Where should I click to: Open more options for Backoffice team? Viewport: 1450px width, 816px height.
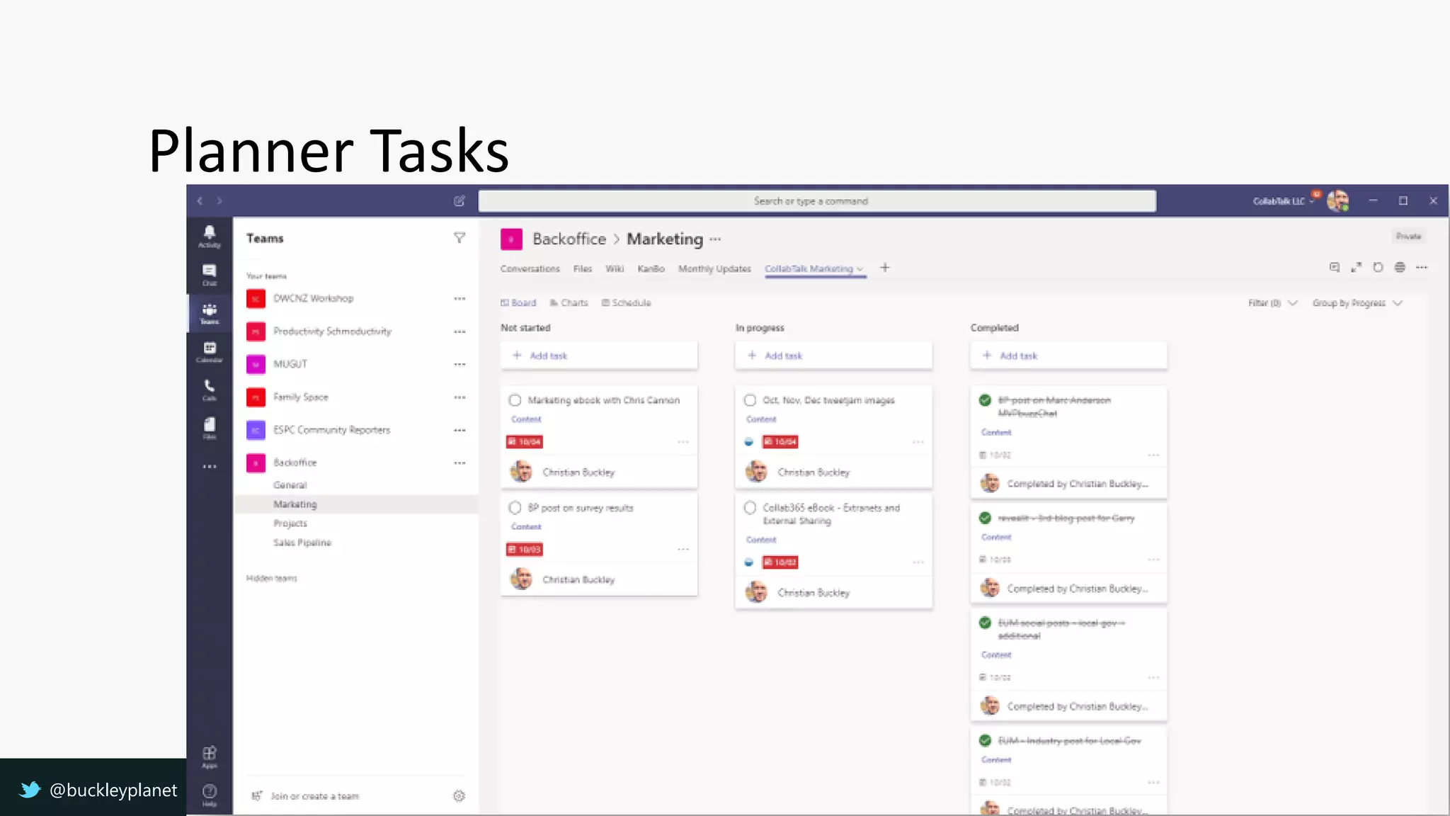coord(459,463)
